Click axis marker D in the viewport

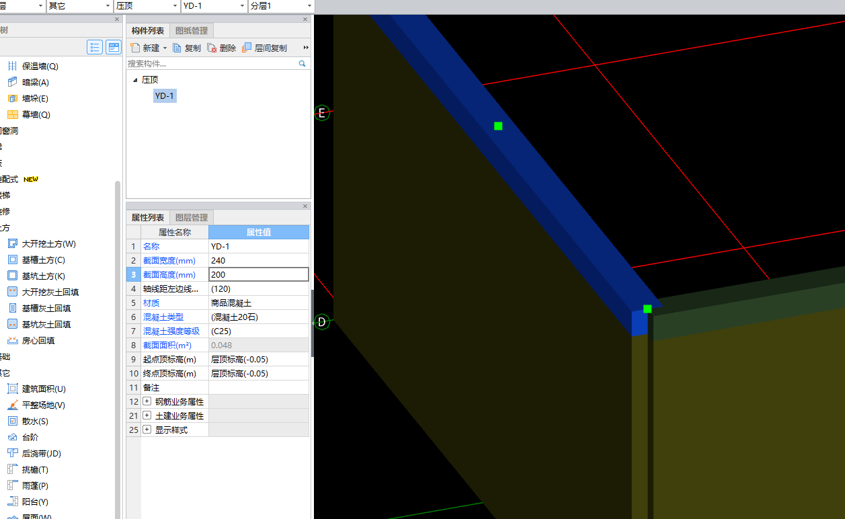click(x=322, y=322)
